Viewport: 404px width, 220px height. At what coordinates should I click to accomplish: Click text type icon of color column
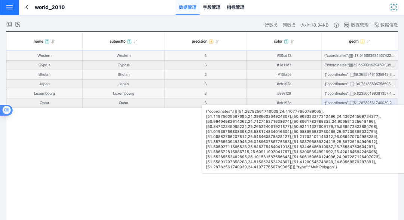point(286,42)
